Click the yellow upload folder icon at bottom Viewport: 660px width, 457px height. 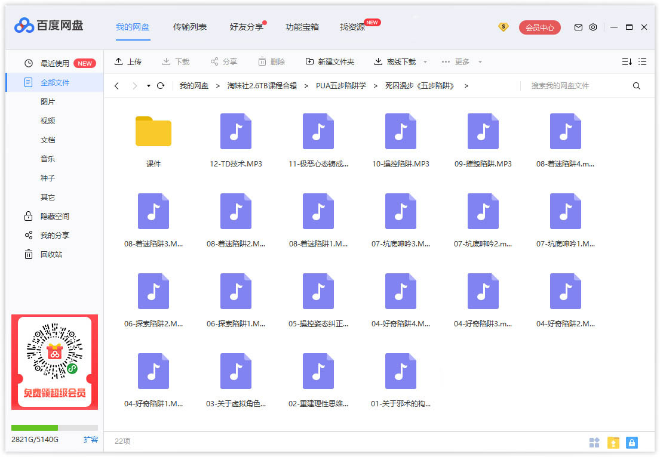[x=613, y=442]
